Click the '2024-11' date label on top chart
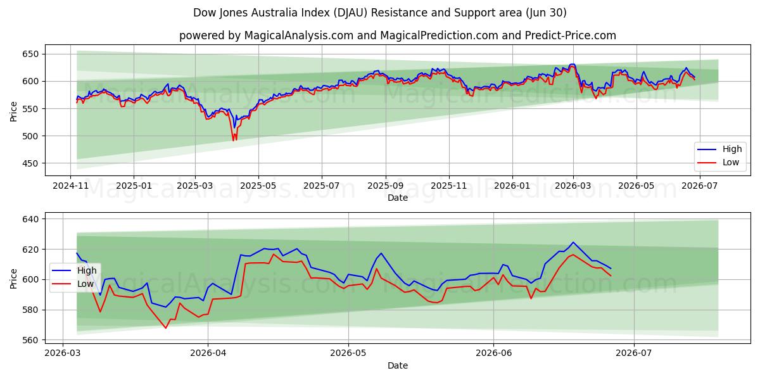Viewport: 760px width, 380px height. click(70, 186)
